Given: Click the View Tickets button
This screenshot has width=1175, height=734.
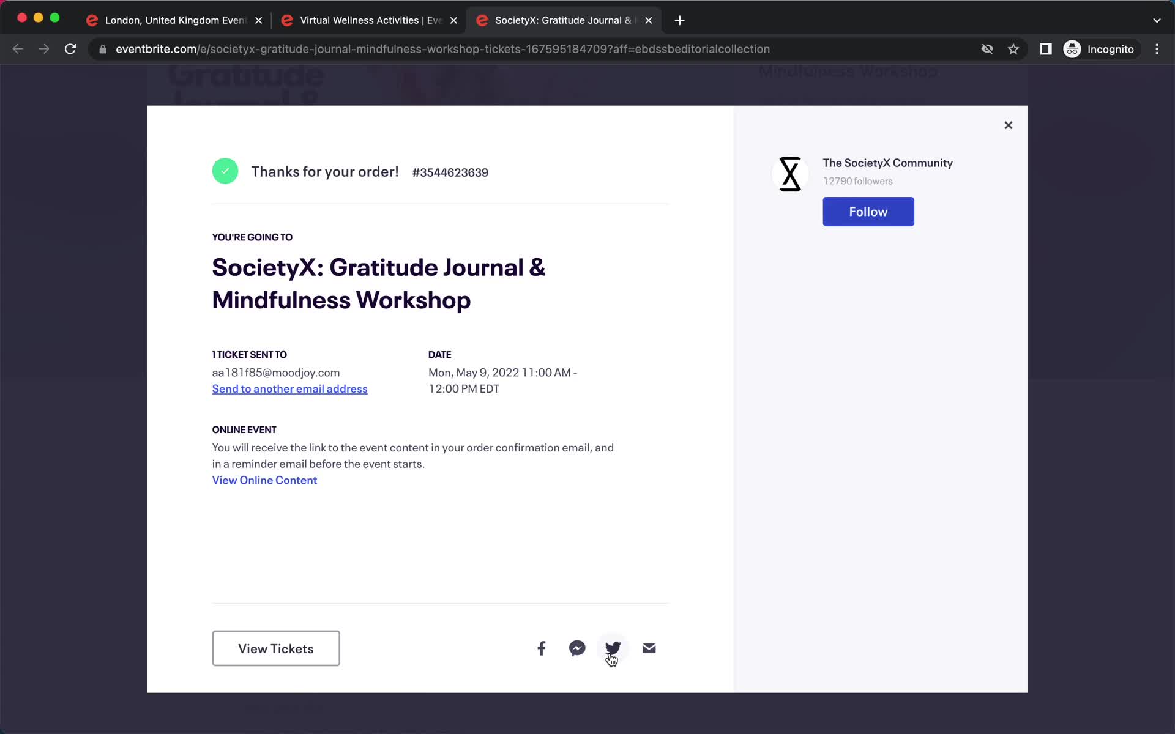Looking at the screenshot, I should click(276, 648).
